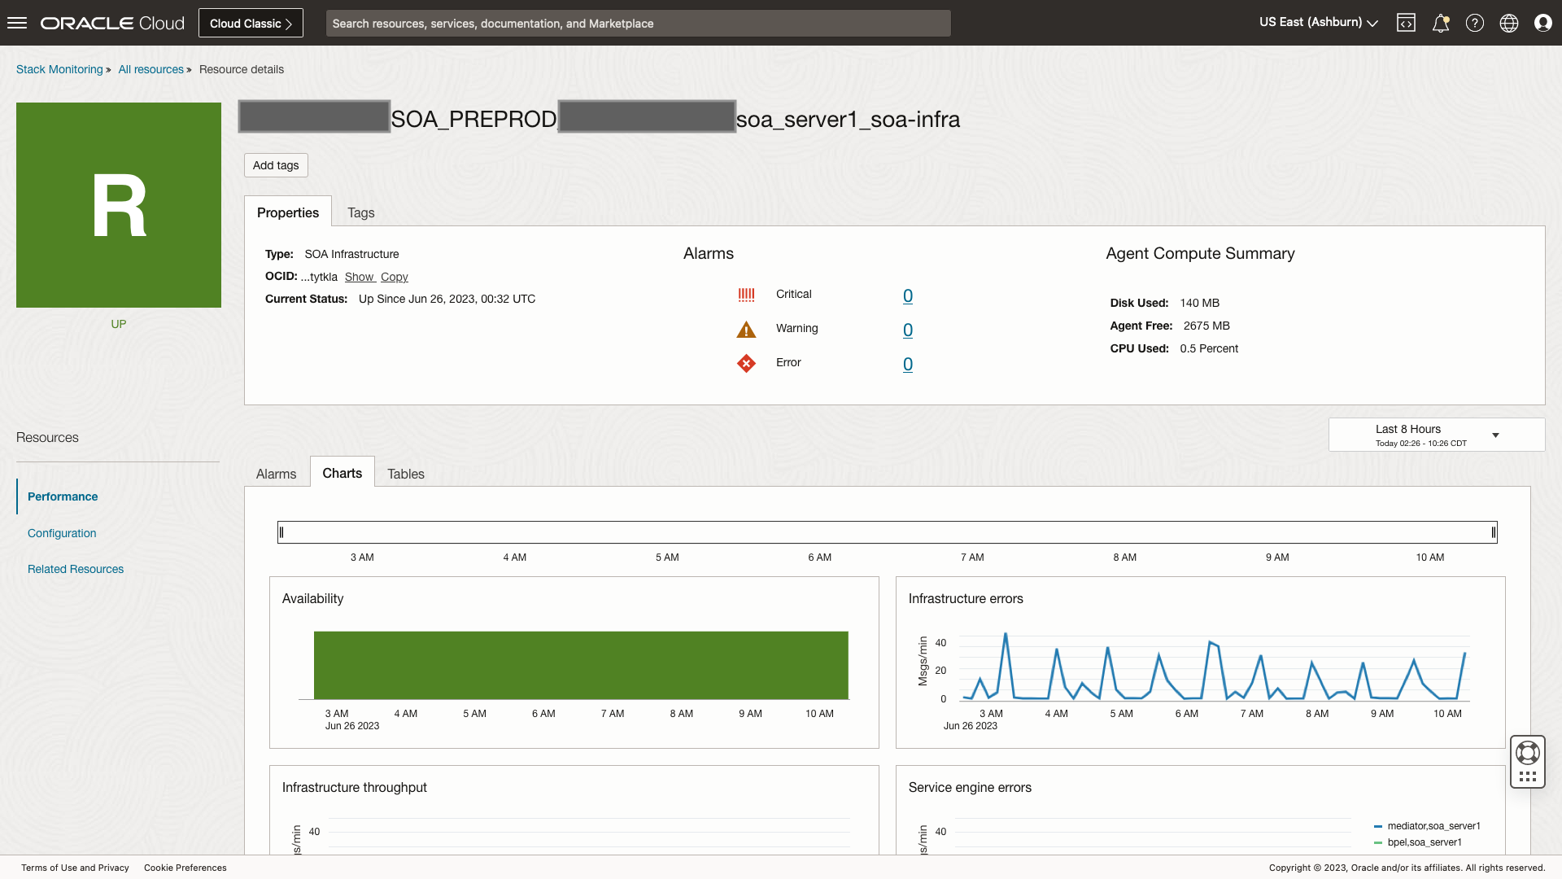This screenshot has height=879, width=1562.
Task: Click the Add tags button
Action: click(x=275, y=165)
